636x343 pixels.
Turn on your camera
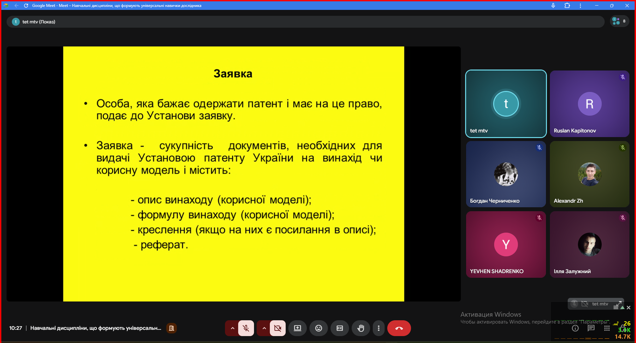click(x=278, y=328)
